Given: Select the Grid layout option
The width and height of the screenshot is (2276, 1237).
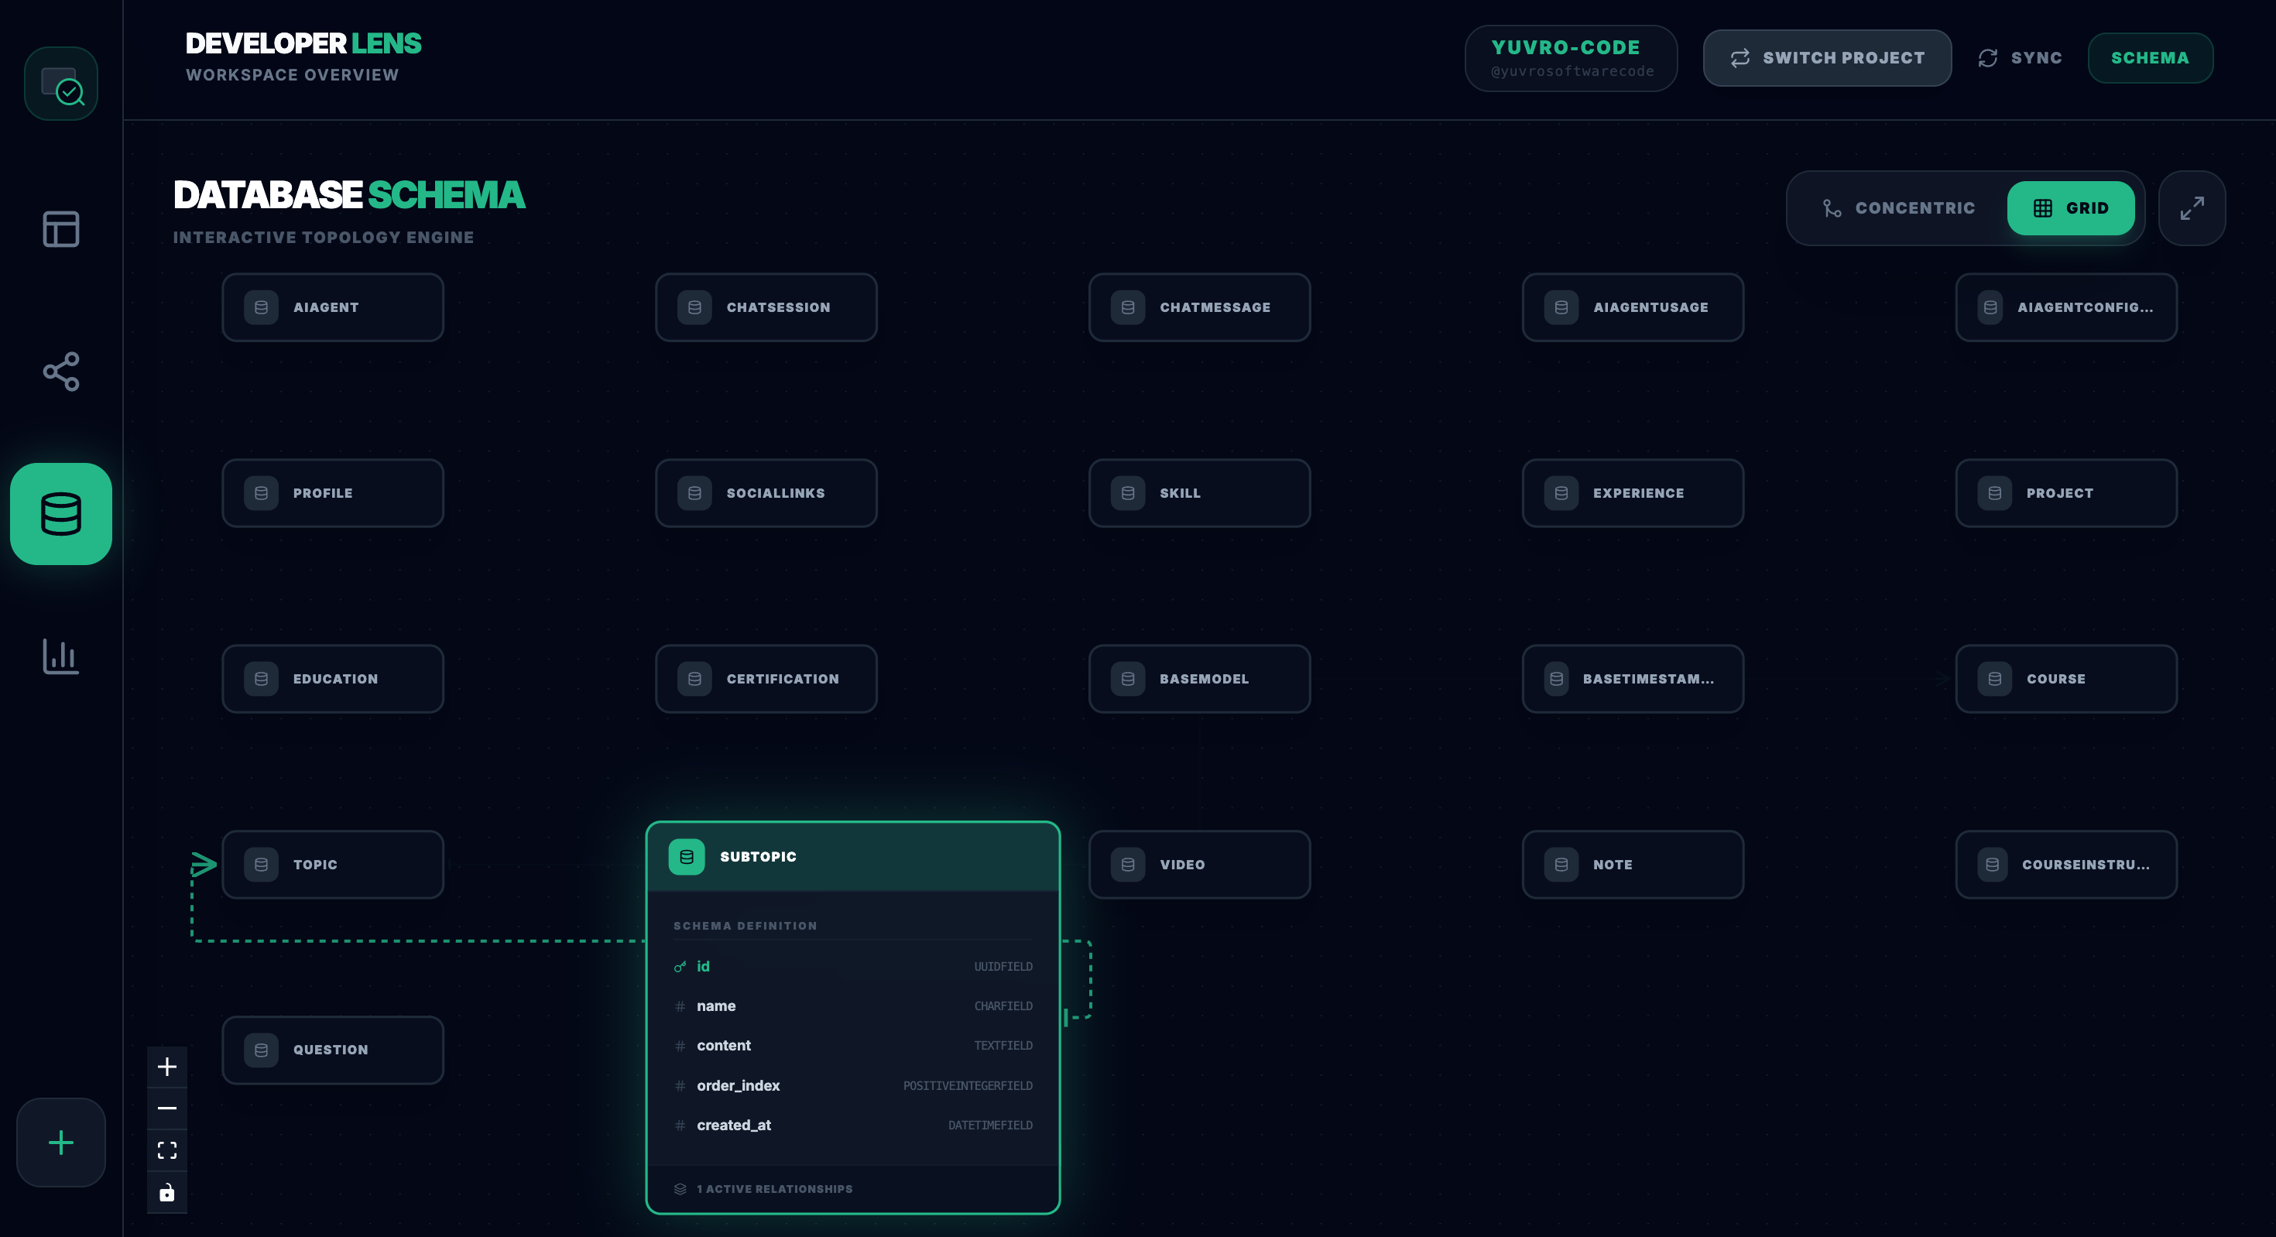Looking at the screenshot, I should pos(2070,208).
